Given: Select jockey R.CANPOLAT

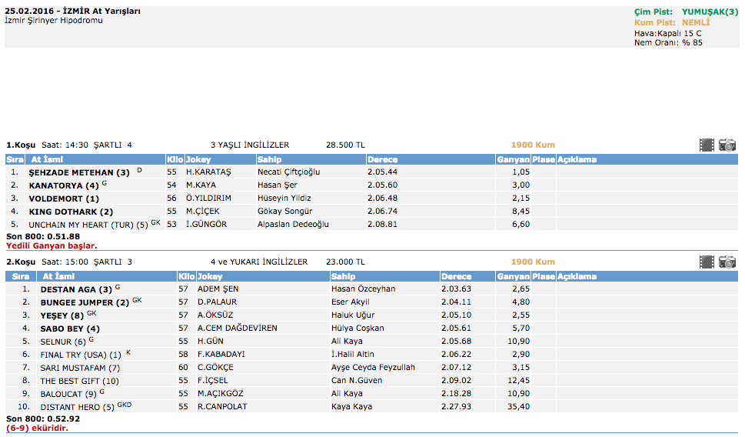Looking at the screenshot, I should tap(222, 407).
